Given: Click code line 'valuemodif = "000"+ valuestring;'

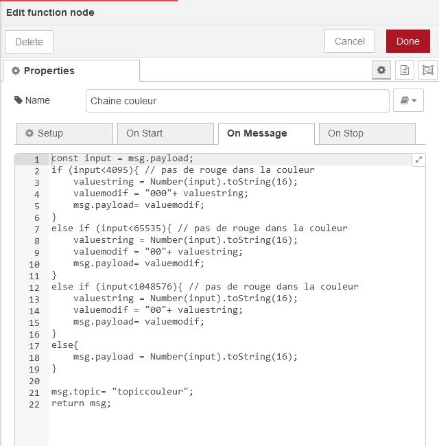Looking at the screenshot, I should 161,193.
